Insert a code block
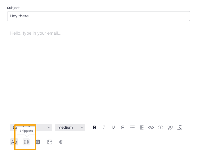This screenshot has width=198, height=155. pos(160,127)
